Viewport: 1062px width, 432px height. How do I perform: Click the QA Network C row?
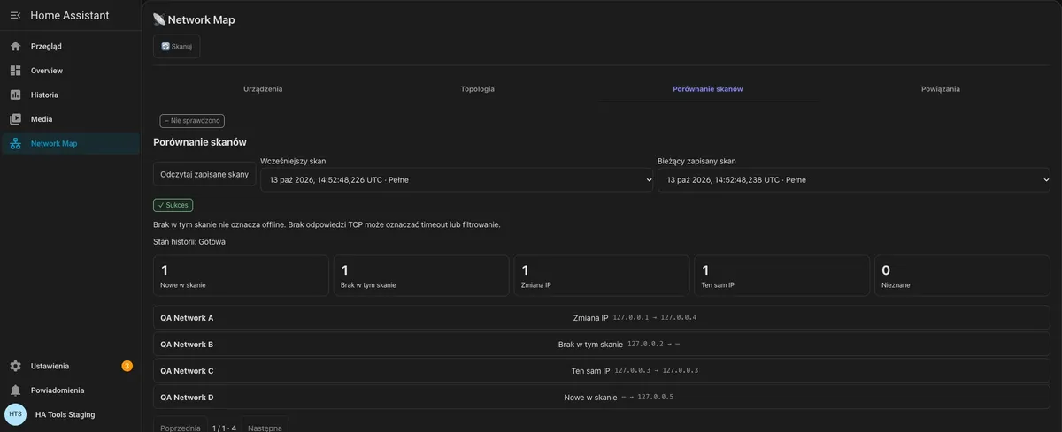602,371
